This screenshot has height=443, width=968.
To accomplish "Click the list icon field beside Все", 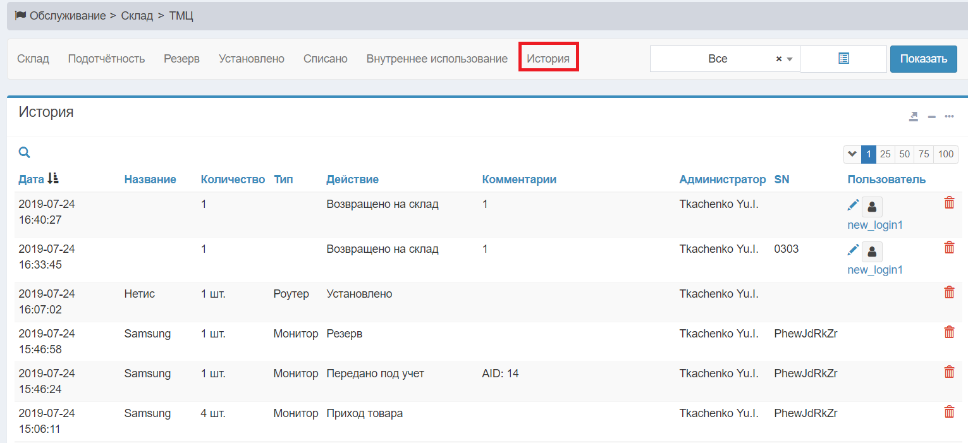I will (843, 59).
